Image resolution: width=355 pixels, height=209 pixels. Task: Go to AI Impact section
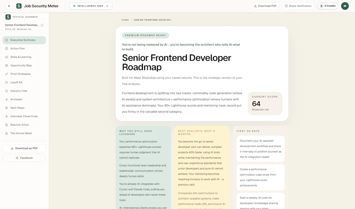pyautogui.click(x=24, y=100)
